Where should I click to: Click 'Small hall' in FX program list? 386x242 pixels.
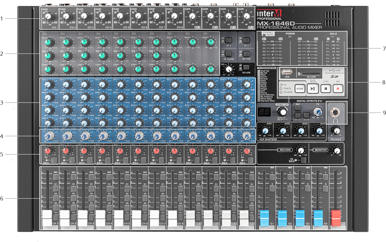264,71
